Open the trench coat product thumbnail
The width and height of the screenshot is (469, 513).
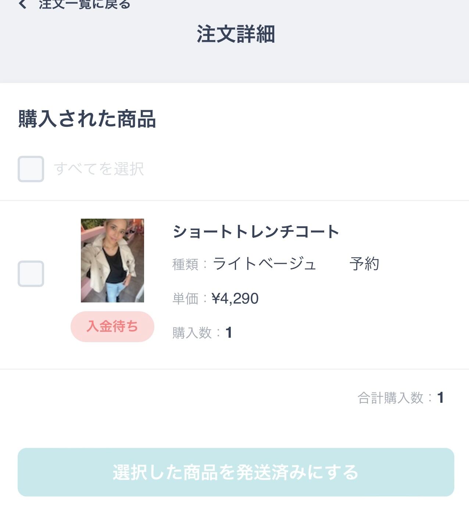(112, 261)
